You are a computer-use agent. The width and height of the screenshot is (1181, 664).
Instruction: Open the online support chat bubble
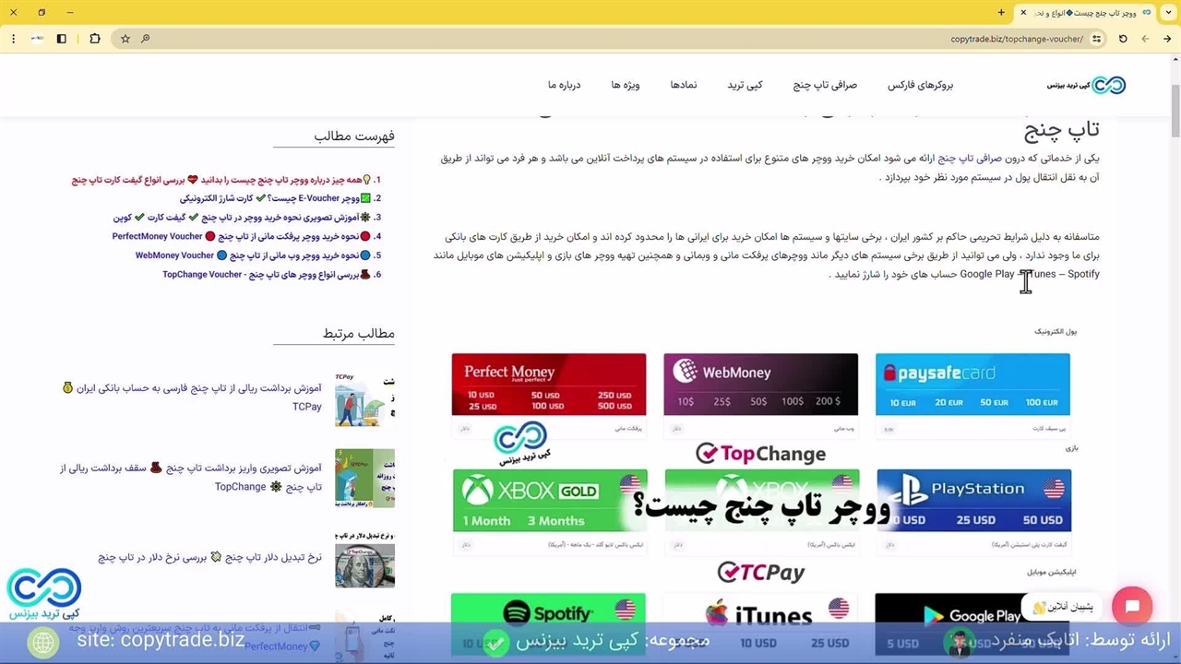[1132, 607]
